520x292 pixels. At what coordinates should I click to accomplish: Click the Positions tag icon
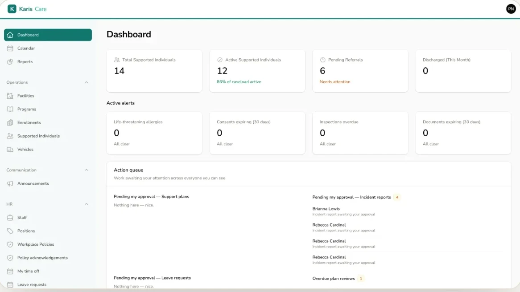[x=10, y=231]
